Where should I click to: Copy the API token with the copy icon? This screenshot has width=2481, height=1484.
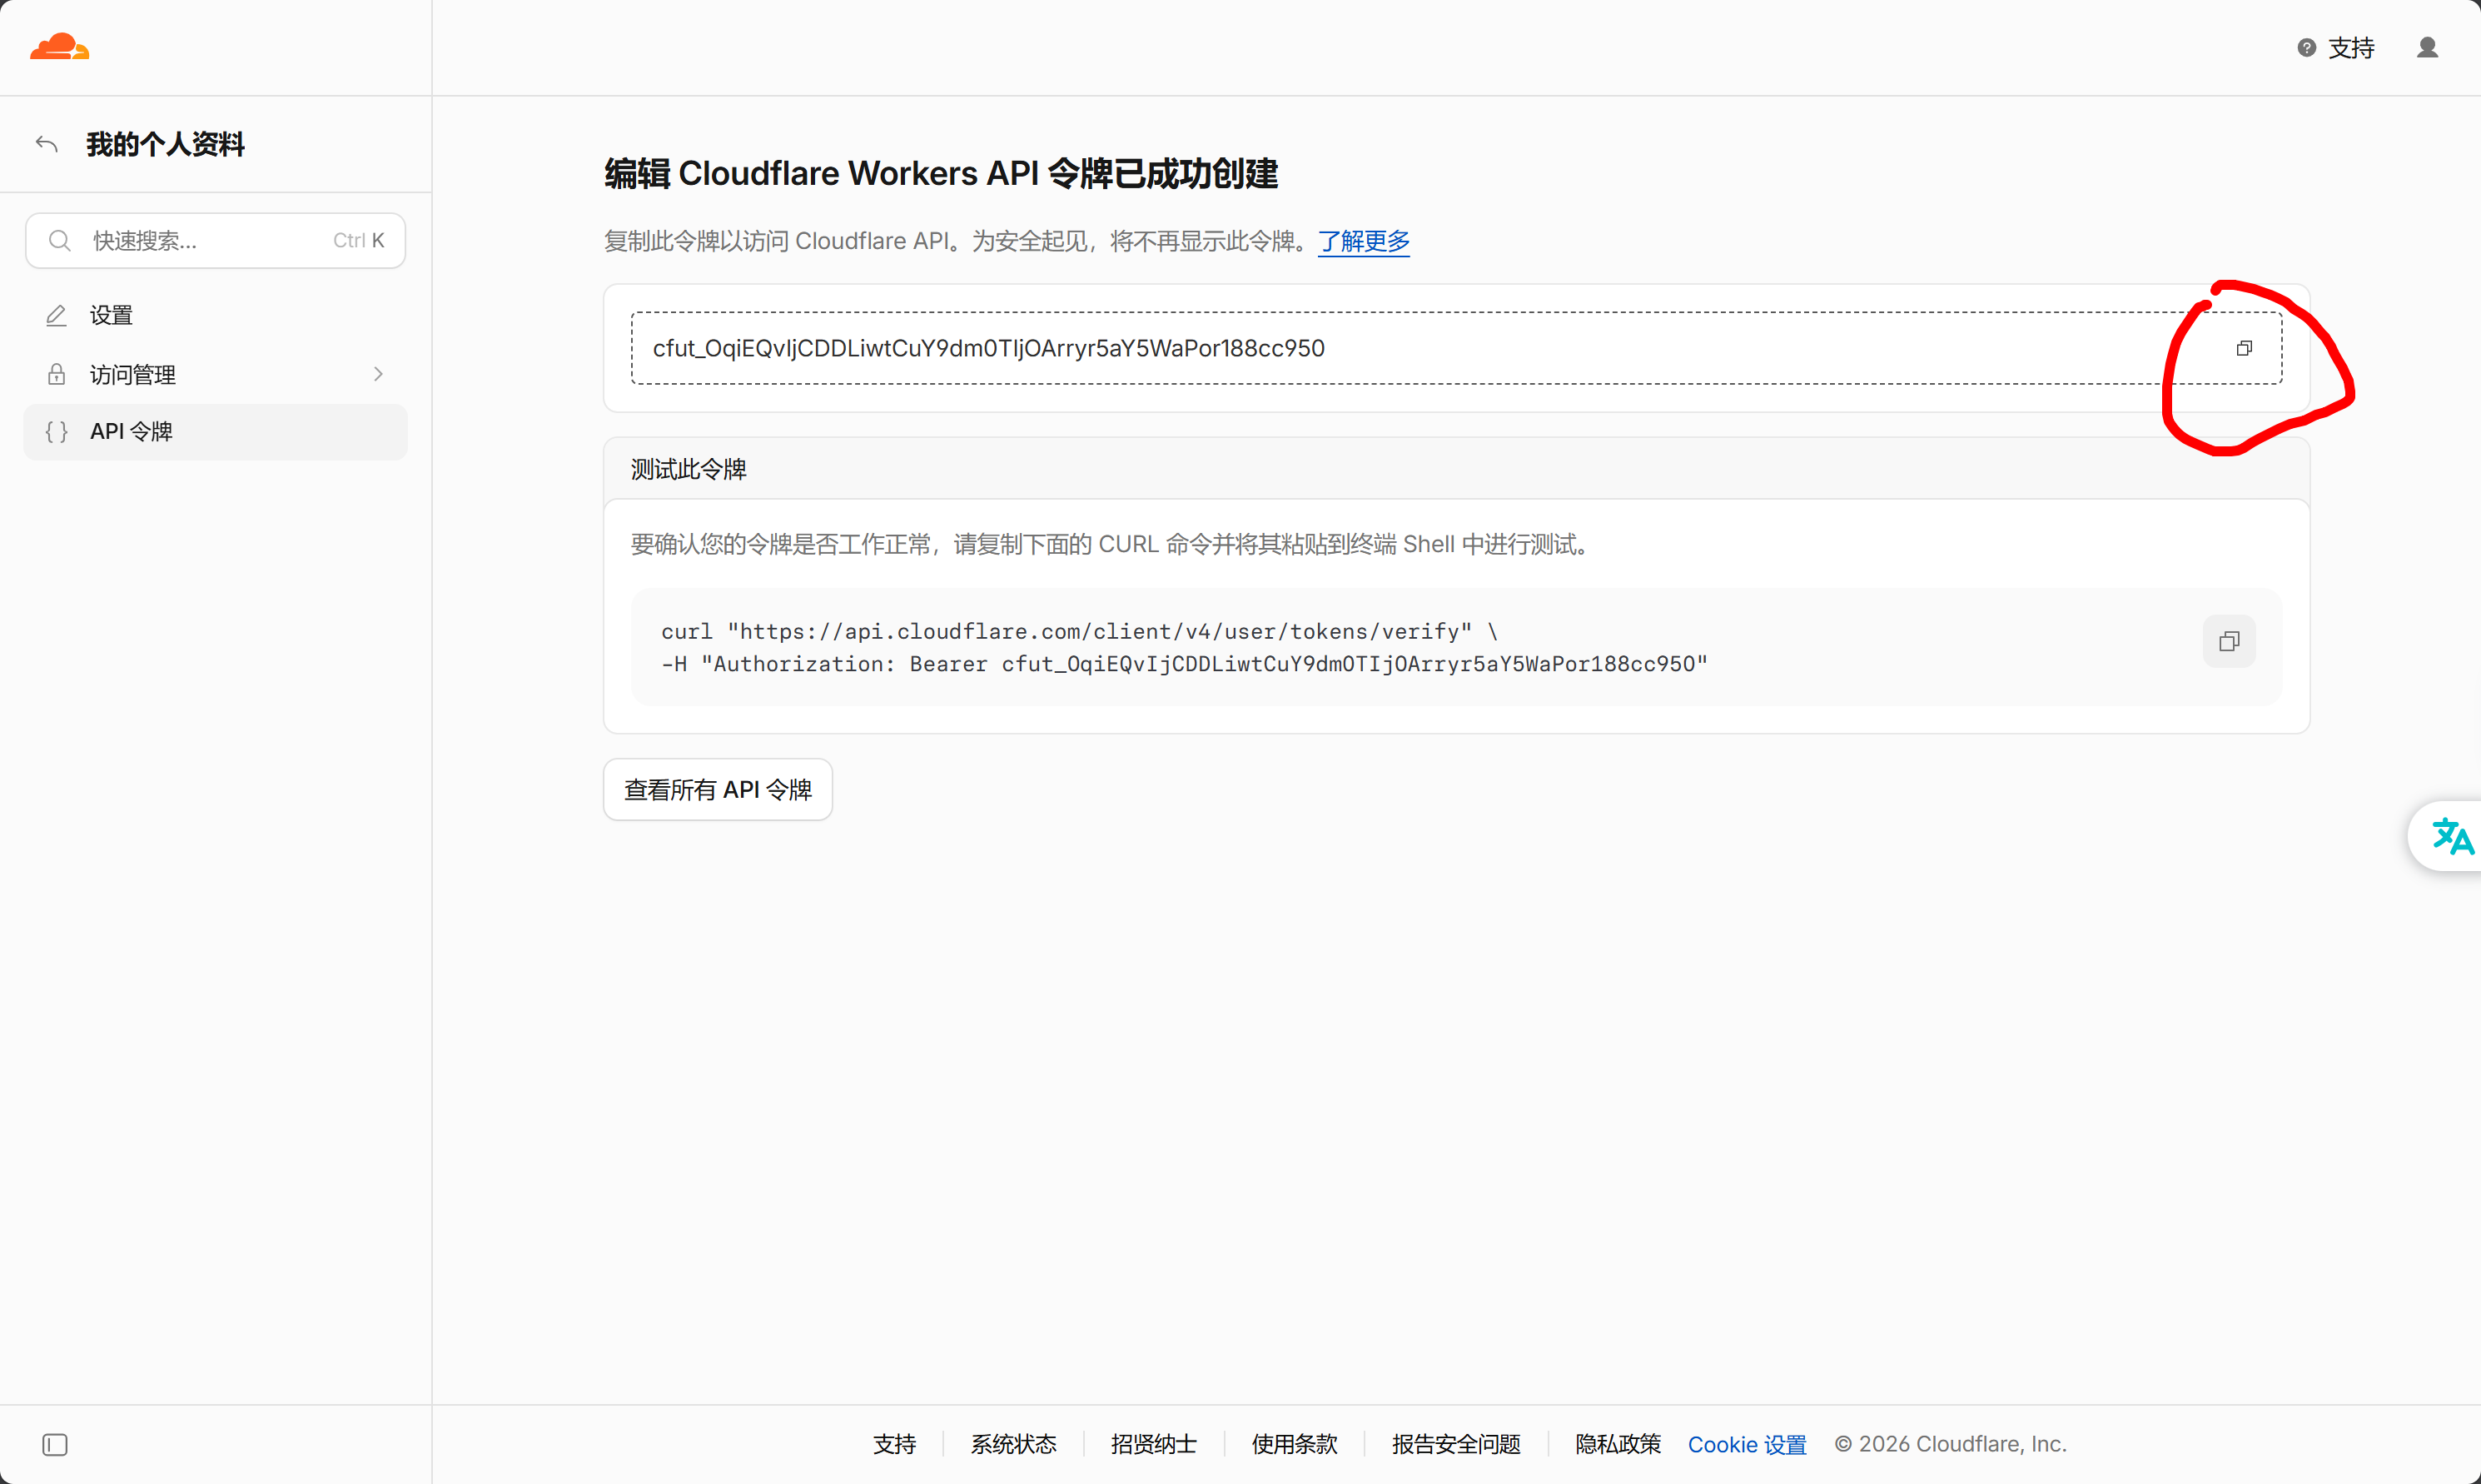(2244, 348)
